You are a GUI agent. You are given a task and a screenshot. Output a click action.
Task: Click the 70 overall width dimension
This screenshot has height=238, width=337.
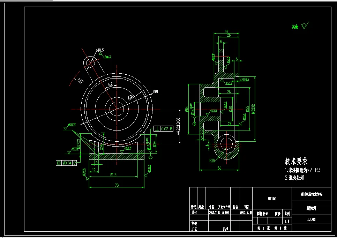[x=117, y=185]
